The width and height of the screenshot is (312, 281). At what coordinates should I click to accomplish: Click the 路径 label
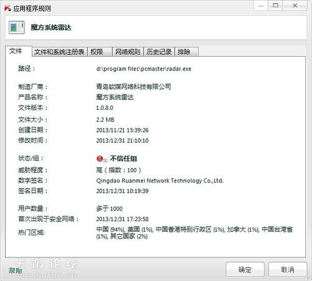coord(26,69)
